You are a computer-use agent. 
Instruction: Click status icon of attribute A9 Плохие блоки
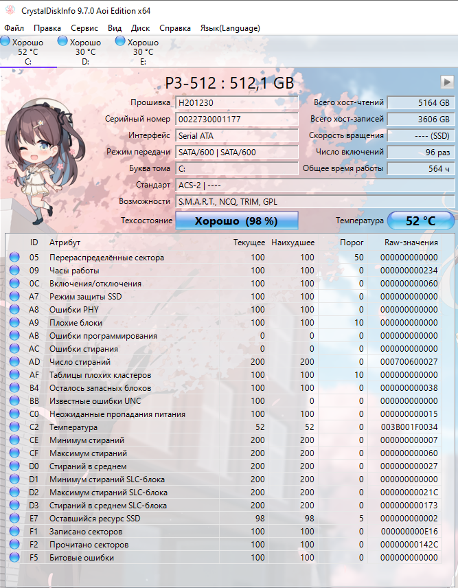[14, 322]
